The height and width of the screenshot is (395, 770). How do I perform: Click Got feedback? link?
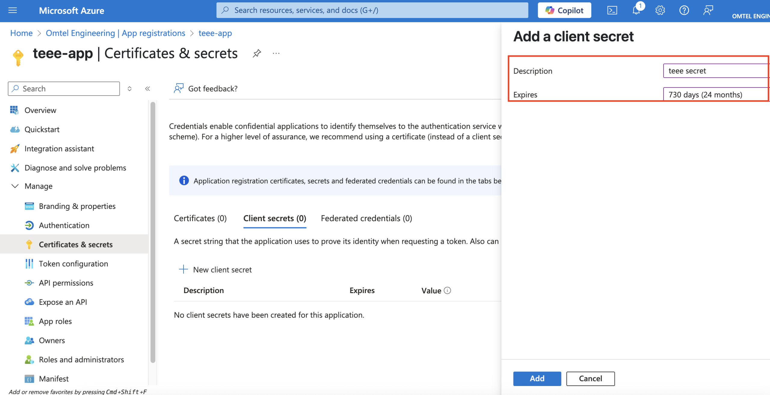click(x=213, y=88)
